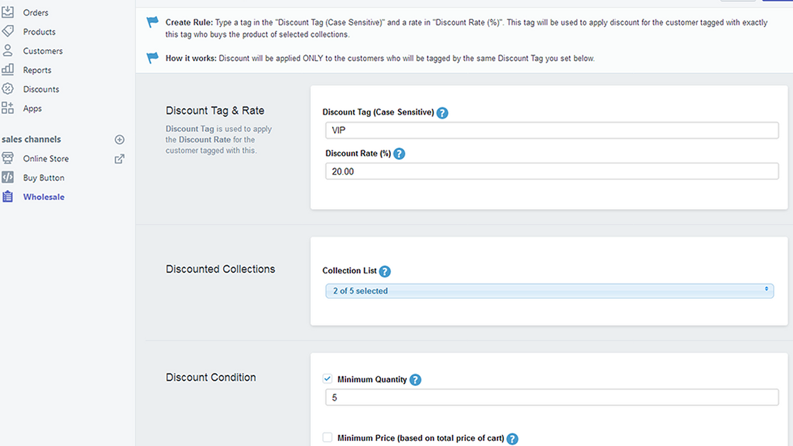Click the Collection List help icon
The image size is (793, 446).
385,271
